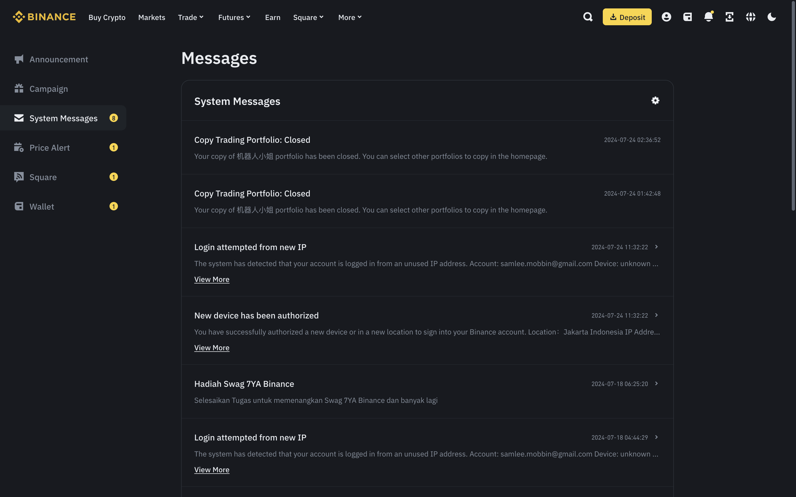796x497 pixels.
Task: Click the search magnifier icon
Action: 588,17
